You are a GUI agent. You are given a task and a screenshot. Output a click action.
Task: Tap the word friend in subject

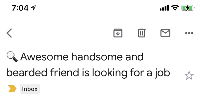(x=64, y=73)
